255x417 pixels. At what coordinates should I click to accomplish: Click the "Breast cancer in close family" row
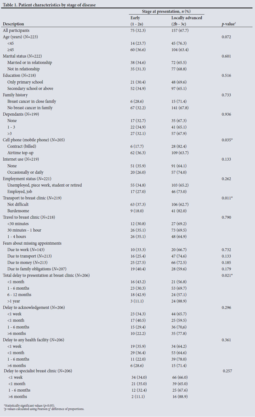click(x=32, y=101)
